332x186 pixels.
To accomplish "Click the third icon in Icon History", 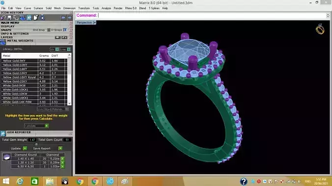I will coord(16,18).
